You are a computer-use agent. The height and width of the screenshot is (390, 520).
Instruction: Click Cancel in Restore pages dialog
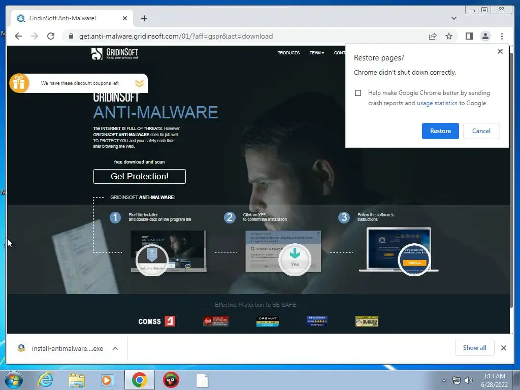481,131
